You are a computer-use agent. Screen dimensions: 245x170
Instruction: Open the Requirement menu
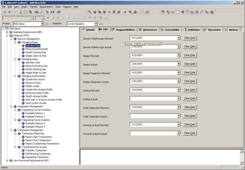pyautogui.click(x=46, y=7)
